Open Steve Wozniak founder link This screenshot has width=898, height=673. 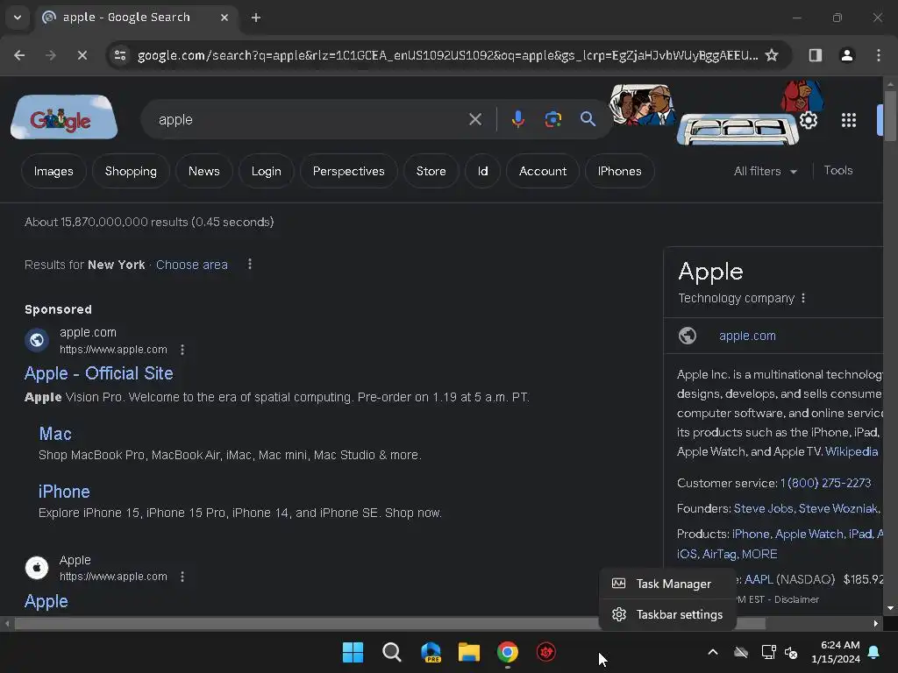pyautogui.click(x=838, y=509)
